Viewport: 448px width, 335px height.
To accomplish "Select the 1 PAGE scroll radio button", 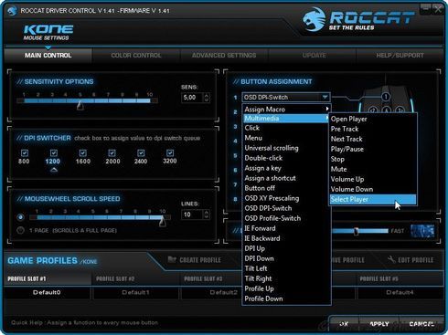I will (x=20, y=230).
